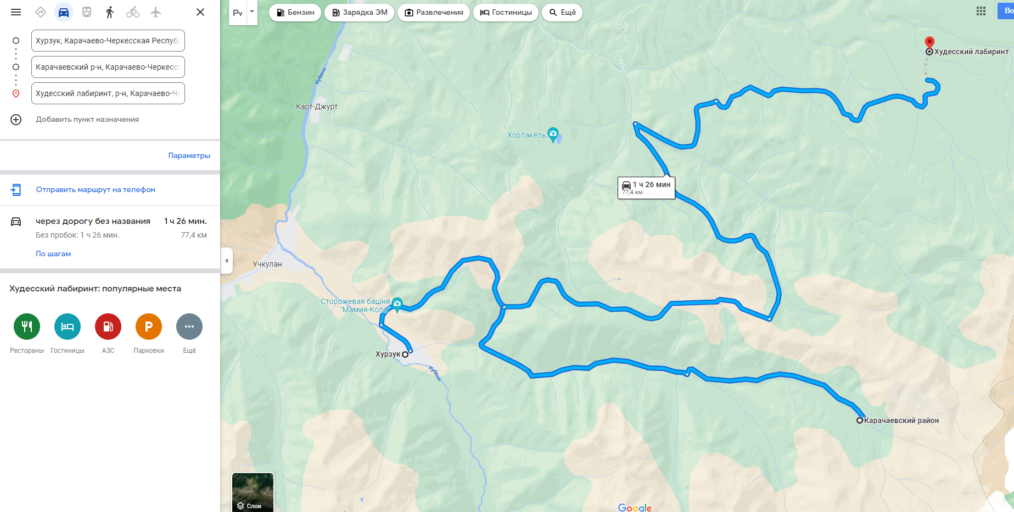1014x512 pixels.
Task: Select public transit travel mode
Action: pos(87,12)
